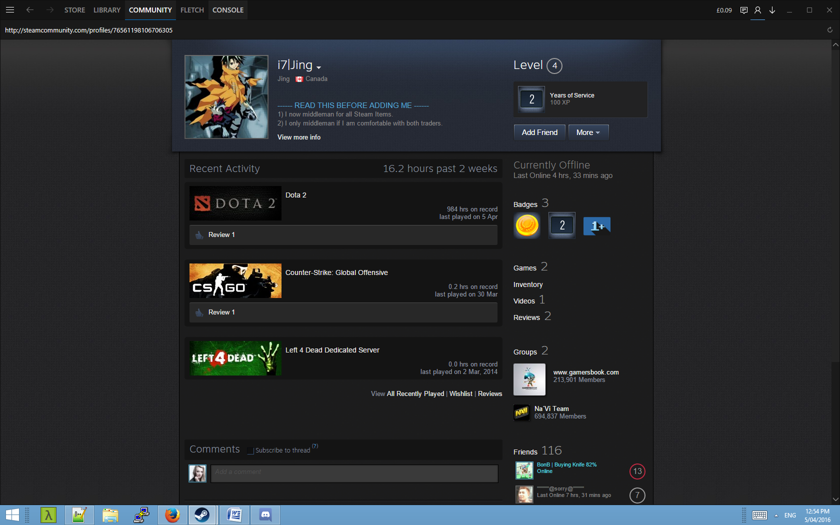The width and height of the screenshot is (840, 525).
Task: Click the back navigation arrow
Action: coord(30,10)
